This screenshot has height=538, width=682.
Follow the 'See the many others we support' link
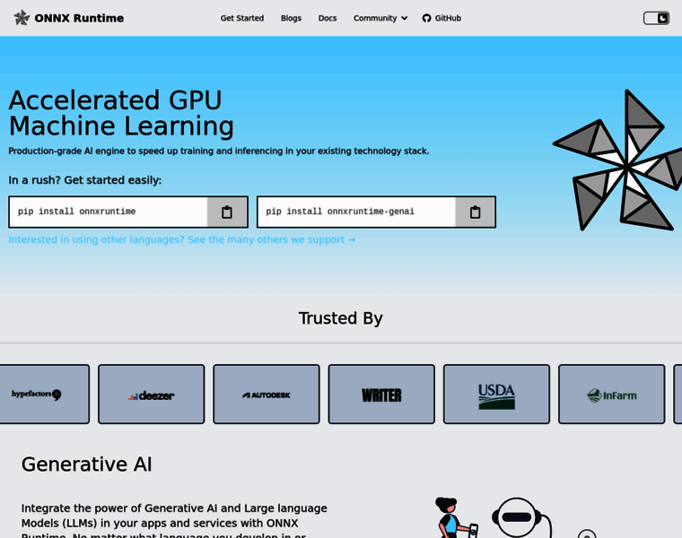tap(182, 239)
